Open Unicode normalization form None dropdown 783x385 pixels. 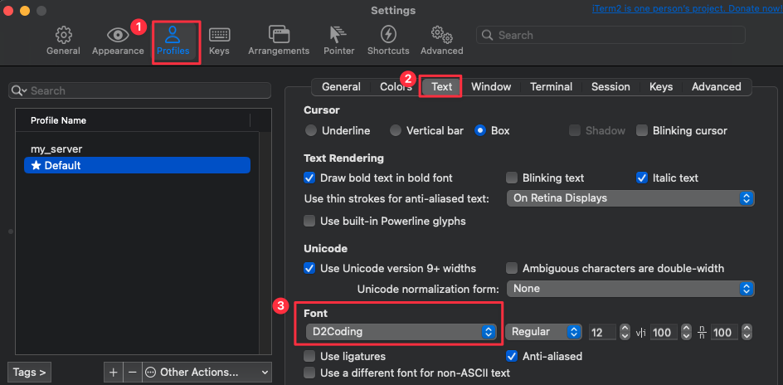coord(630,289)
